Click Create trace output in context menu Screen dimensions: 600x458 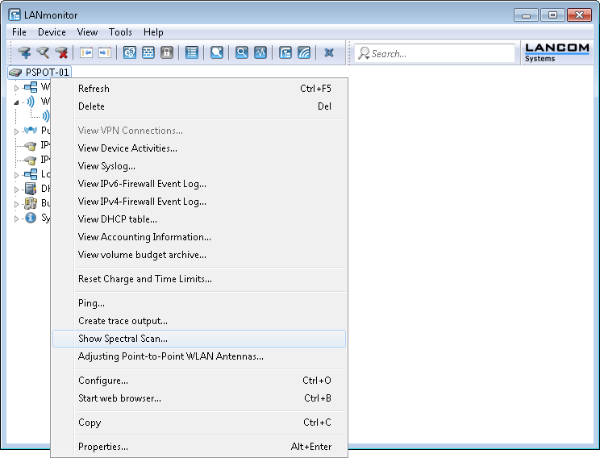tap(123, 321)
